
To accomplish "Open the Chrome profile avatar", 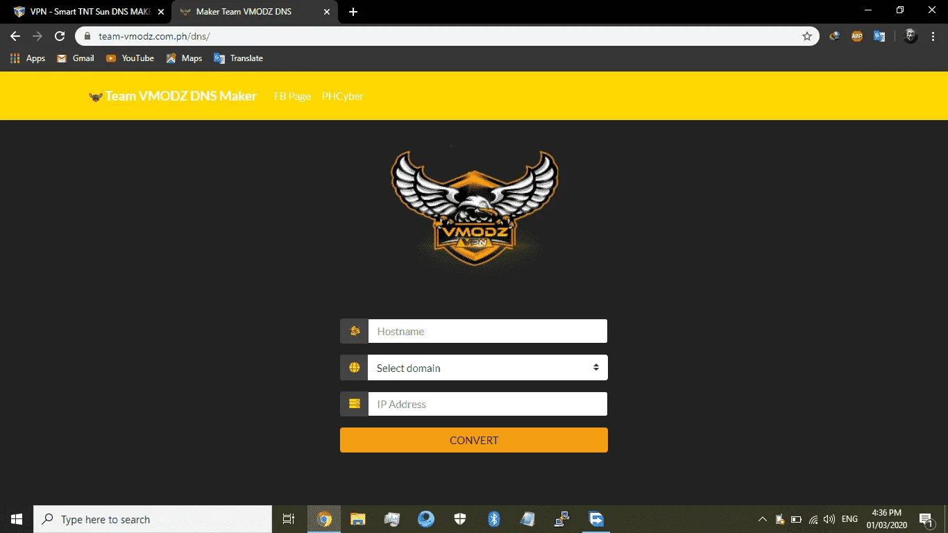I will (x=911, y=36).
